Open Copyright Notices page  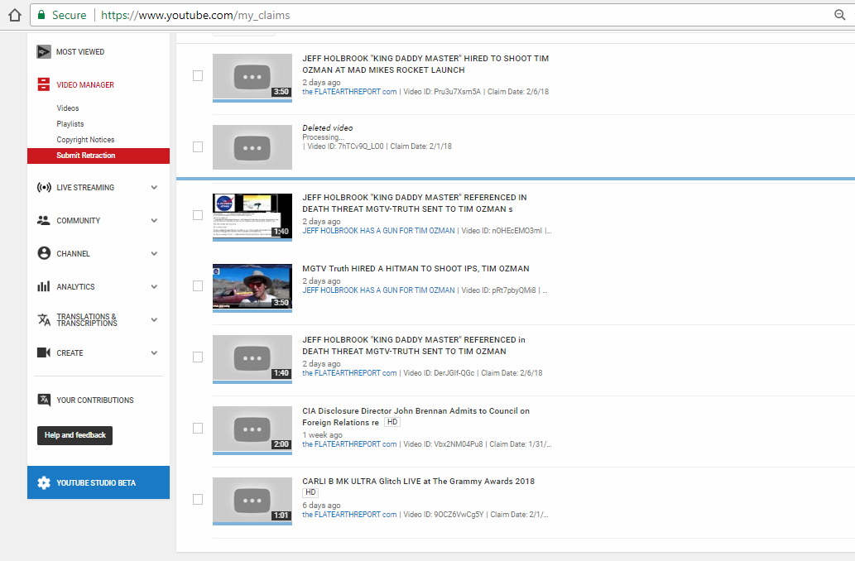(85, 140)
